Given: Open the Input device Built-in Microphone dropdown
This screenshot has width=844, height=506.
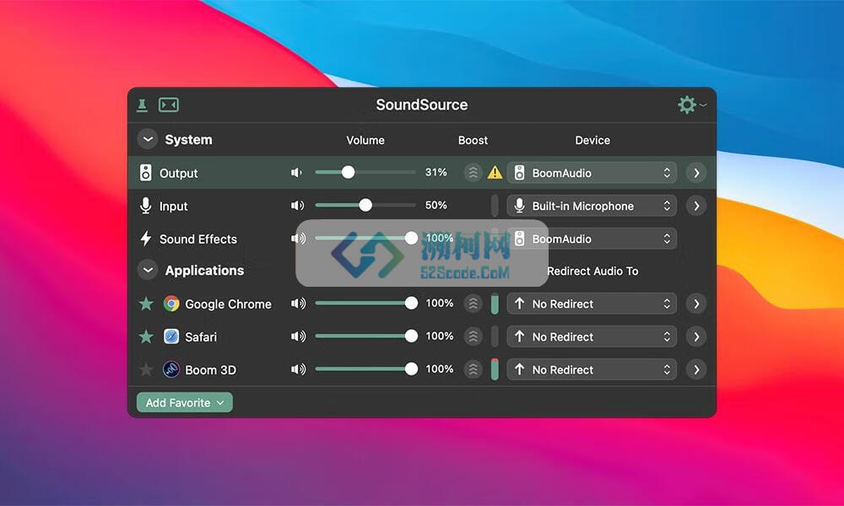Looking at the screenshot, I should [x=592, y=206].
